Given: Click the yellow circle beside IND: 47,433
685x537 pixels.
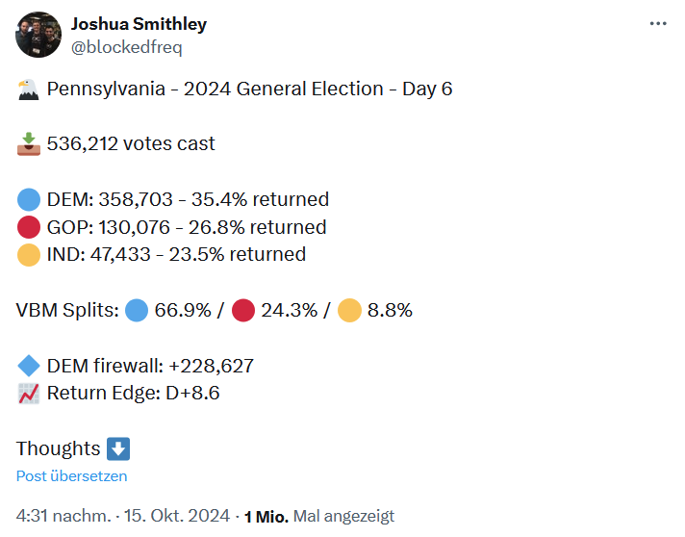Looking at the screenshot, I should pyautogui.click(x=29, y=255).
